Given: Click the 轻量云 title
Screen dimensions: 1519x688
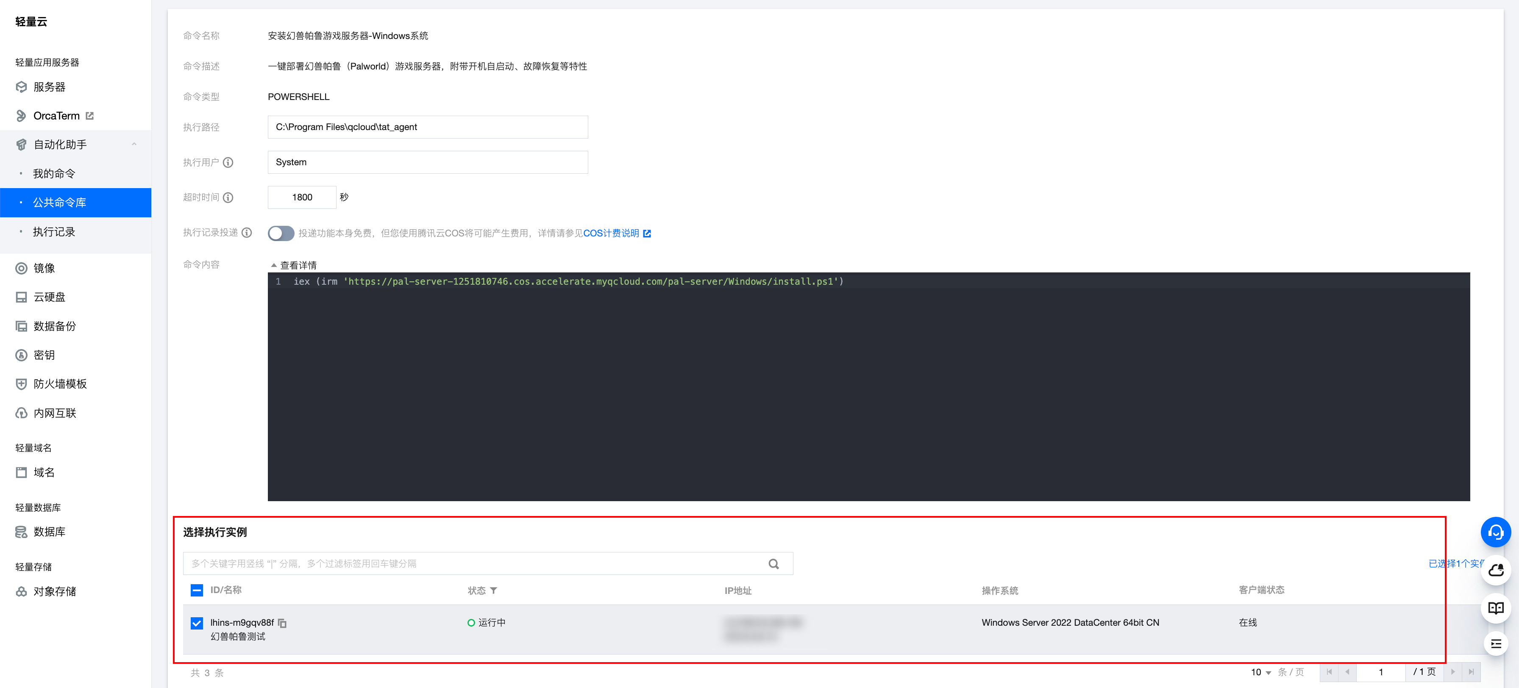Looking at the screenshot, I should 31,22.
